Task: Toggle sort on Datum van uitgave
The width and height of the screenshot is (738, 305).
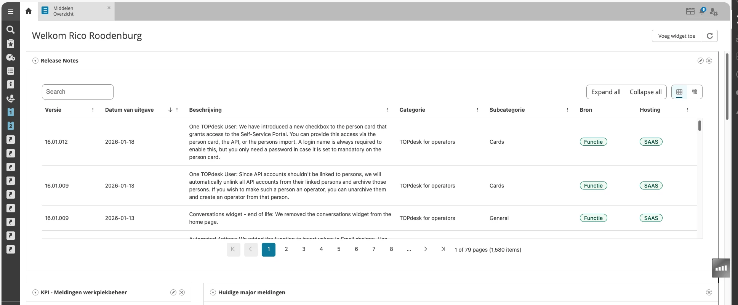Action: pos(170,110)
